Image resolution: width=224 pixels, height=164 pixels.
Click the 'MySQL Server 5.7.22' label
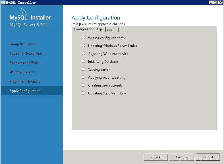click(29, 25)
